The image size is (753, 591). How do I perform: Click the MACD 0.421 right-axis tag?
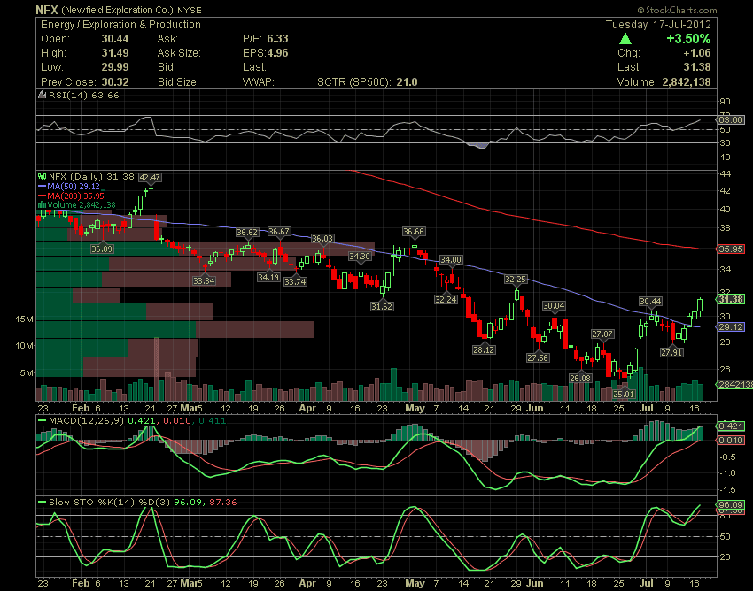[x=731, y=426]
